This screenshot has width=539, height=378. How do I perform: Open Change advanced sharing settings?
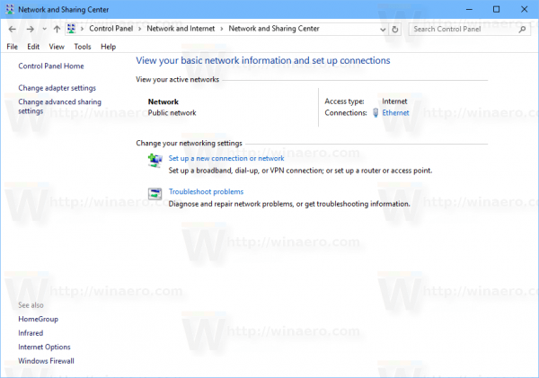(x=60, y=106)
